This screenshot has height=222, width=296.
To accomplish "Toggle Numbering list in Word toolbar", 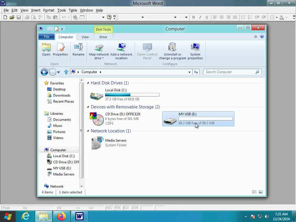I will [243, 17].
